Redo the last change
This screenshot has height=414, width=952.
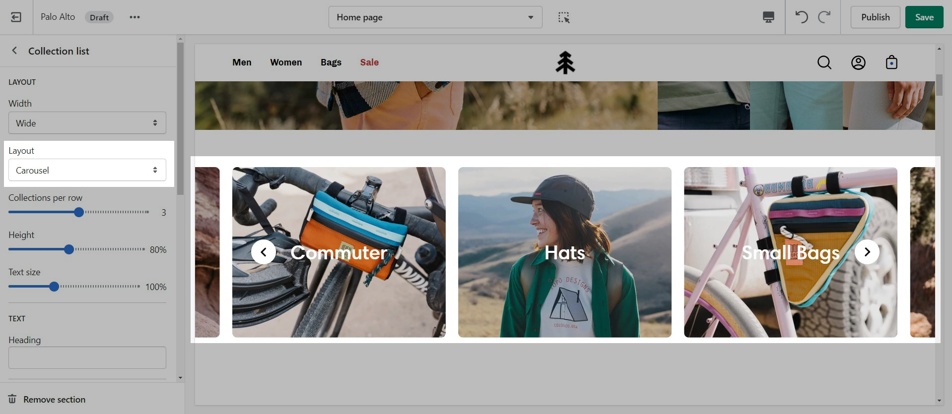point(824,17)
